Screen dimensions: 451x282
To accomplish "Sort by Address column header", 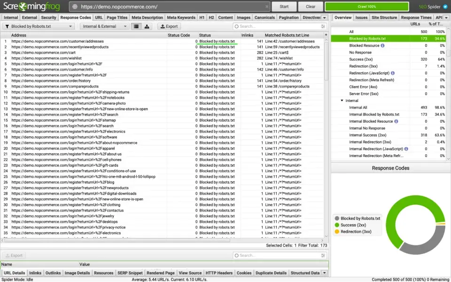I will coord(88,35).
